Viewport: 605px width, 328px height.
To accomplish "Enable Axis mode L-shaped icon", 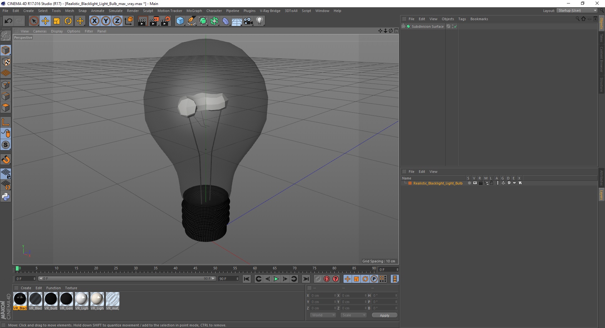I will tap(6, 122).
